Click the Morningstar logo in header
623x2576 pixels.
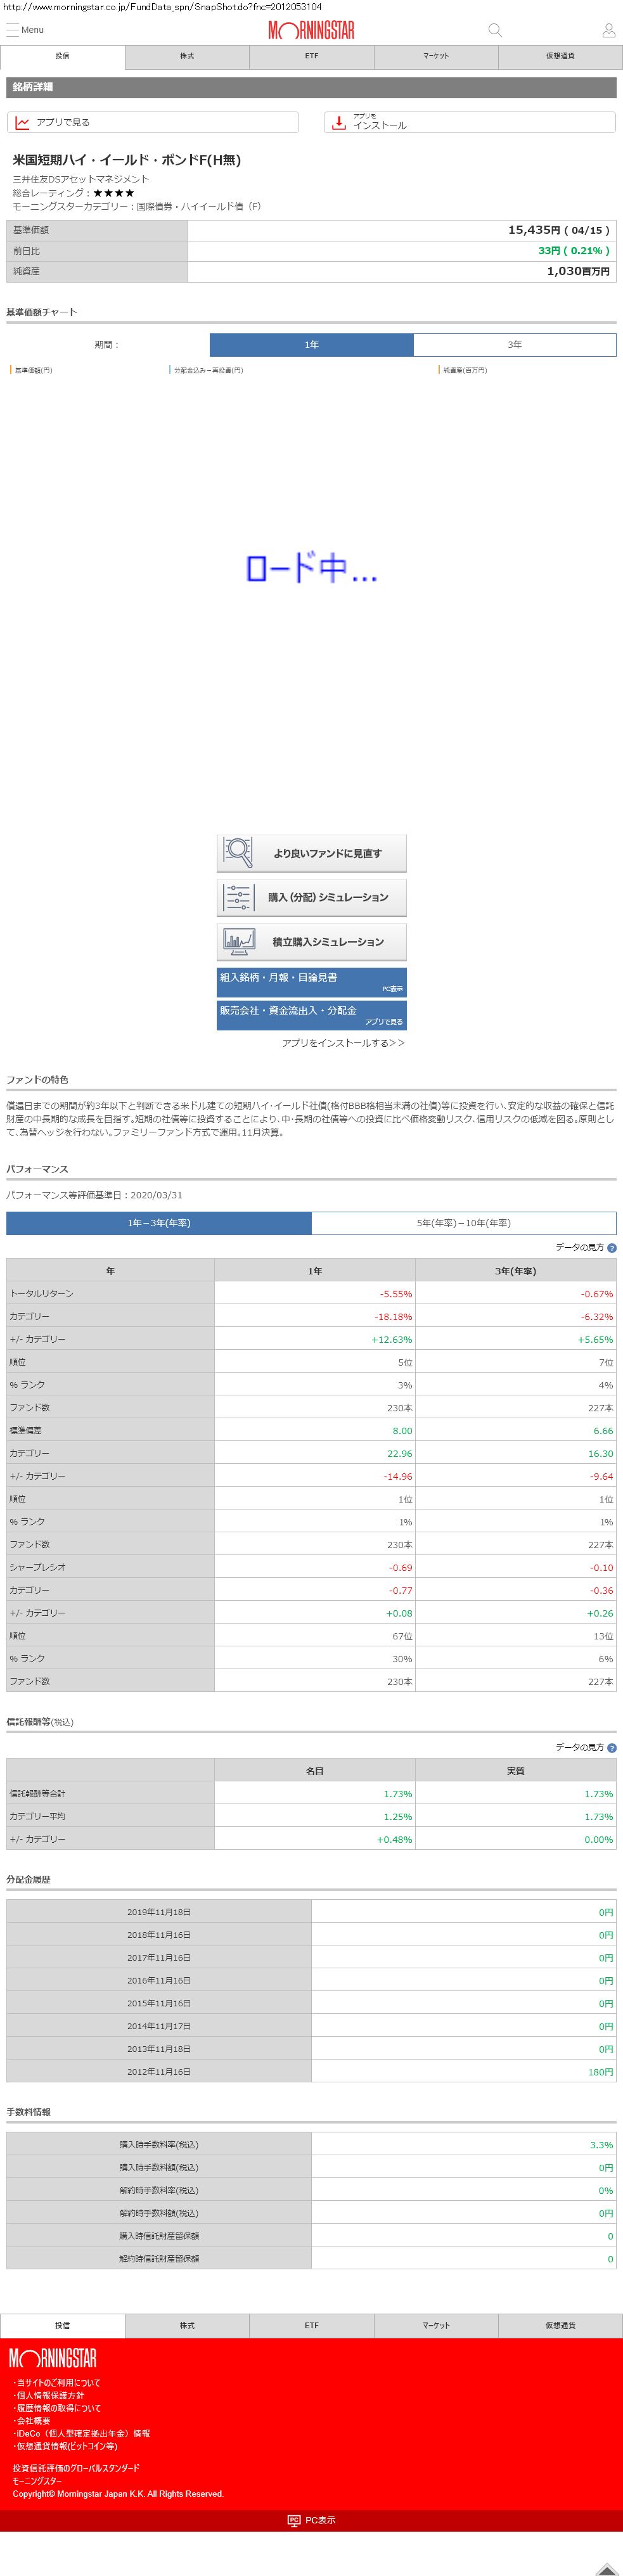[x=311, y=30]
